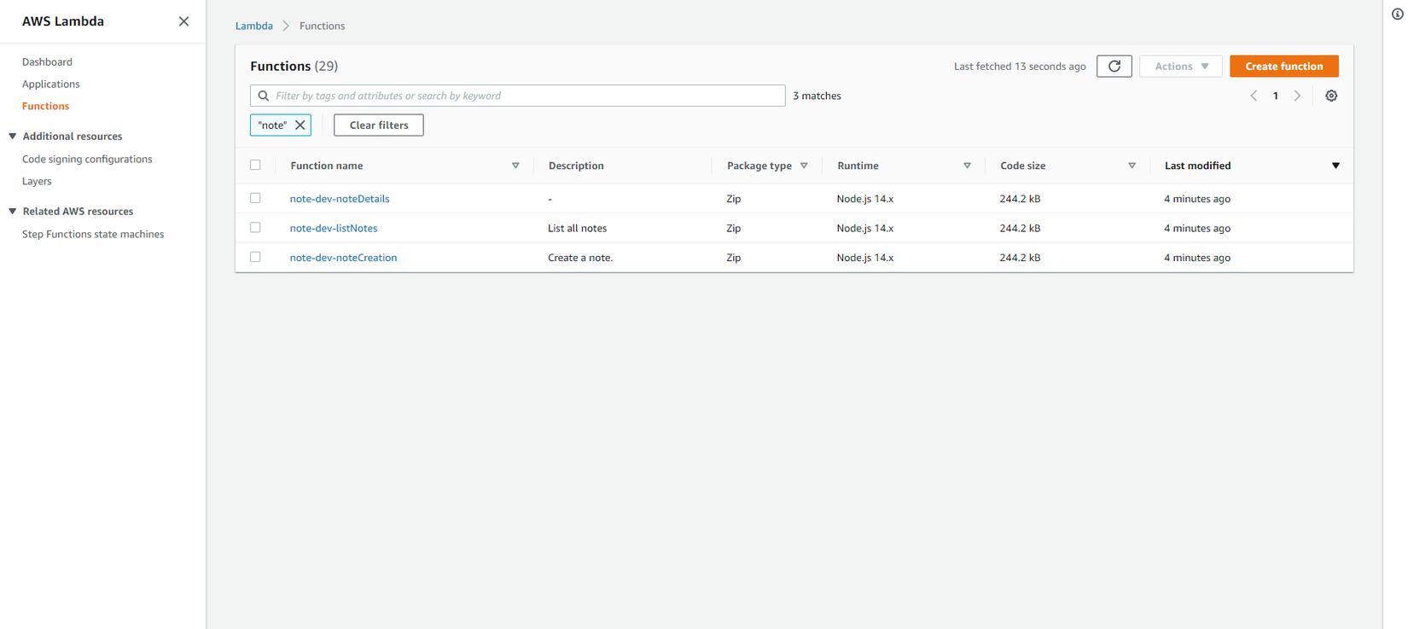Viewport: 1408px width, 629px height.
Task: Check the select-all functions checkbox
Action: coord(255,165)
